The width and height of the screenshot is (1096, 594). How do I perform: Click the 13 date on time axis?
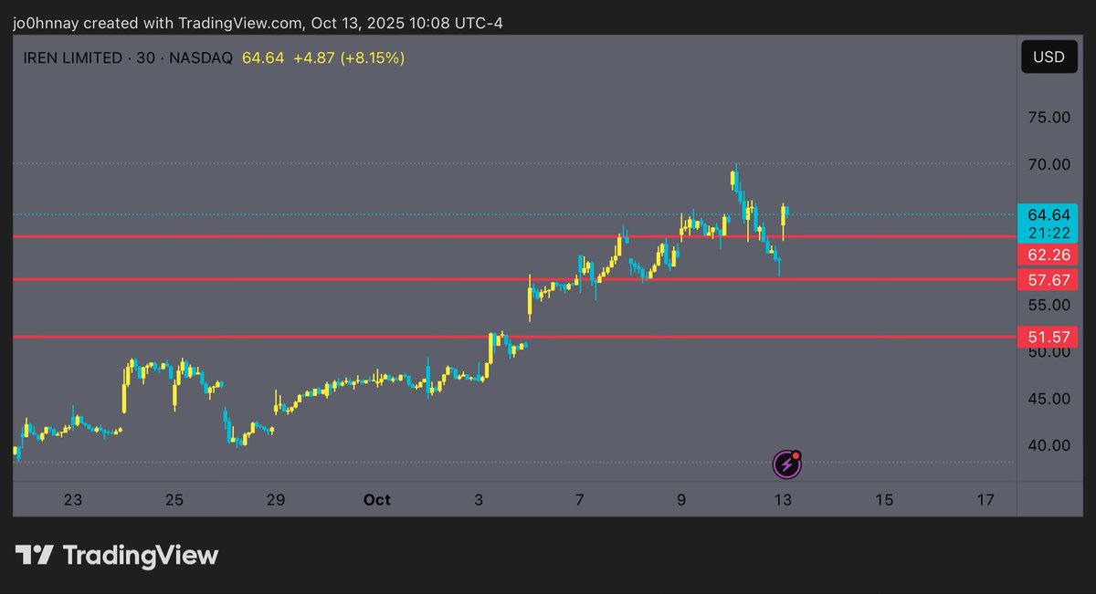click(782, 500)
